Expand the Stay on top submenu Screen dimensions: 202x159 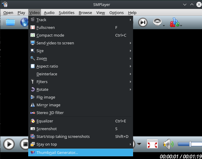(81, 144)
